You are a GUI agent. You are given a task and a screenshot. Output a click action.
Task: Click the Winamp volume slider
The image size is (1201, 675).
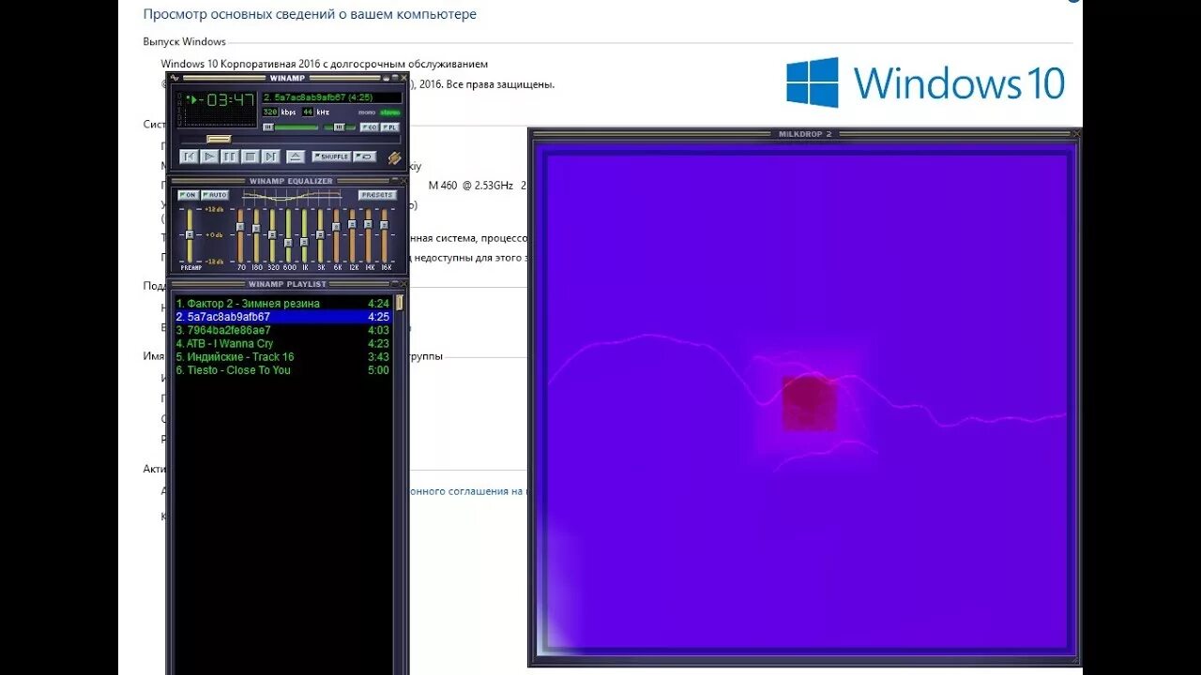(x=290, y=127)
